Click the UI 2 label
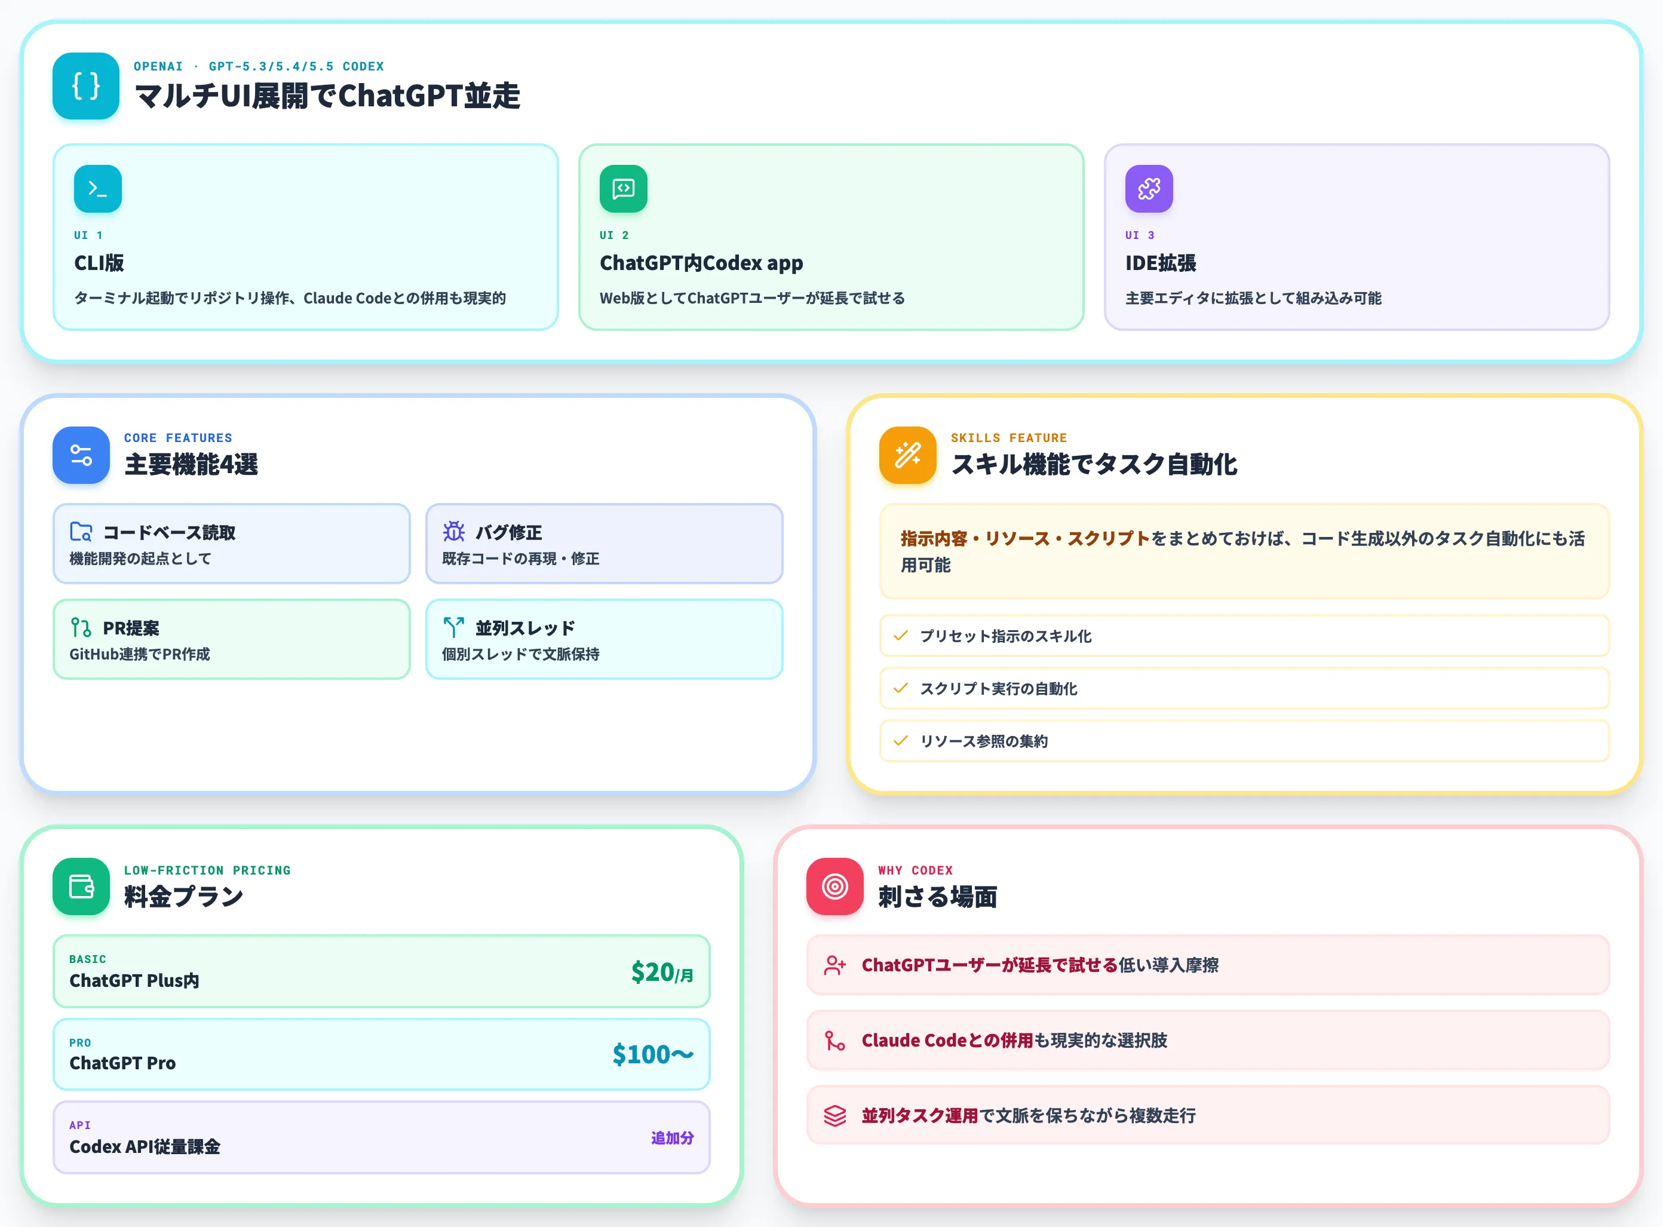1663x1227 pixels. coord(614,235)
